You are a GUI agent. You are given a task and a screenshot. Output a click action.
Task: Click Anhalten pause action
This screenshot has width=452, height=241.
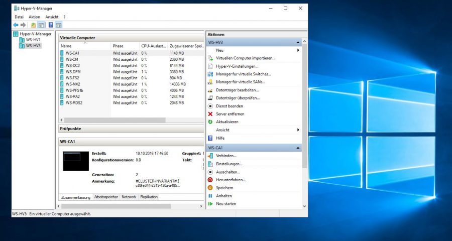point(223,196)
